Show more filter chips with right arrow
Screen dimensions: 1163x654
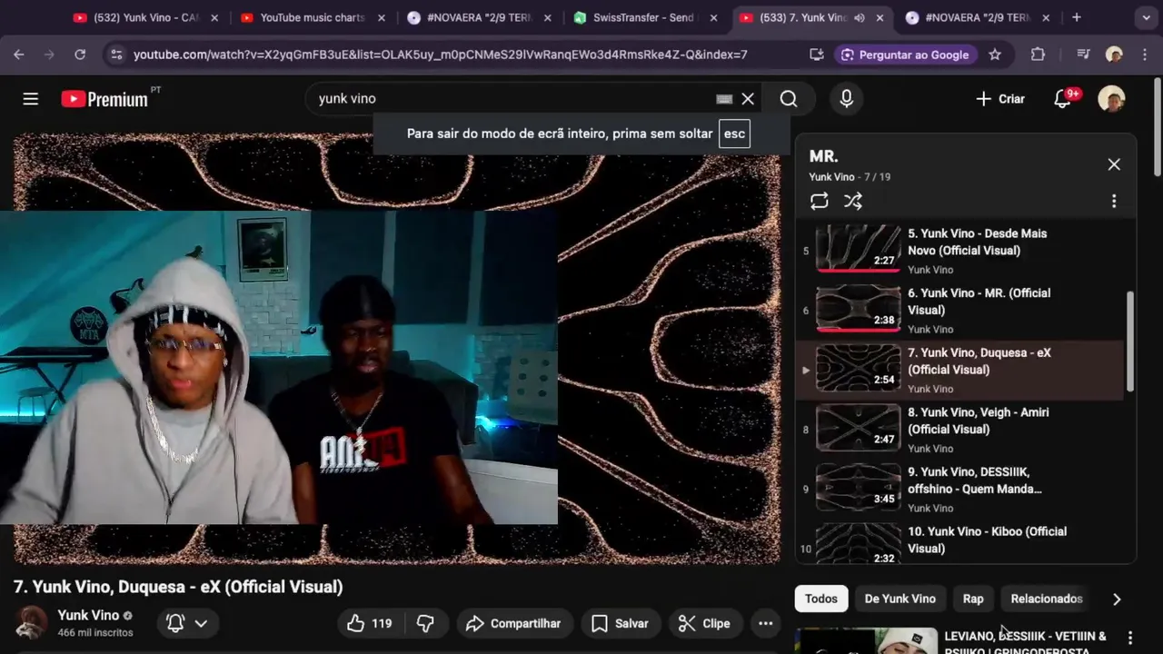pyautogui.click(x=1117, y=599)
